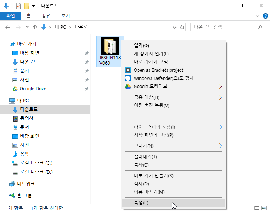Click 다운로드 in the address bar path
This screenshot has width=270, height=213.
pos(83,27)
